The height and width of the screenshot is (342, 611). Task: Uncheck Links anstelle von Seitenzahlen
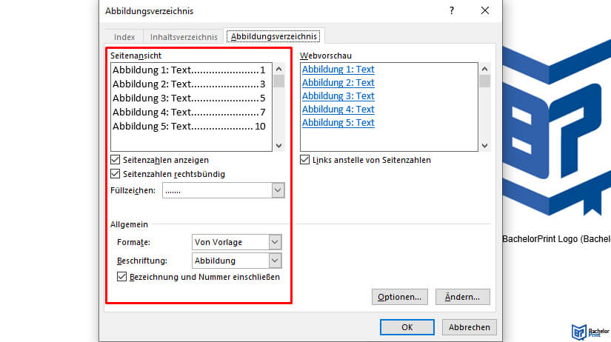click(304, 160)
